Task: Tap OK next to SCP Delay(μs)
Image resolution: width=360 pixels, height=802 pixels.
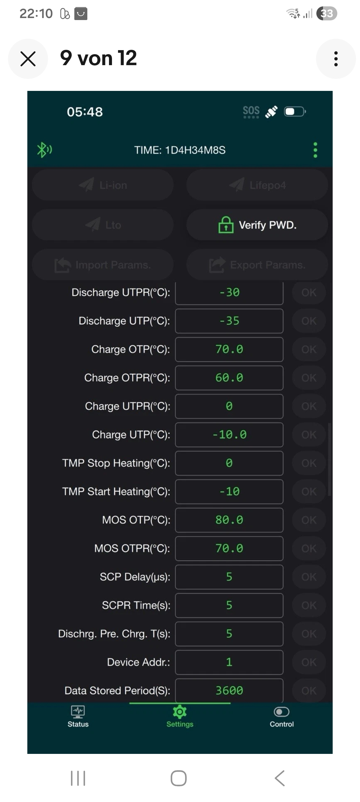Action: pyautogui.click(x=309, y=577)
